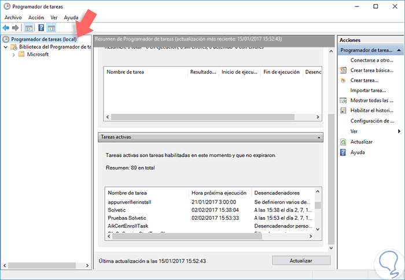The height and width of the screenshot is (280, 405).
Task: Open the Ver menu in menu bar
Action: click(x=54, y=17)
